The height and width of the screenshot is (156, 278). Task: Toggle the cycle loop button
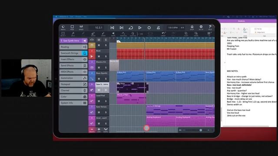point(131,28)
